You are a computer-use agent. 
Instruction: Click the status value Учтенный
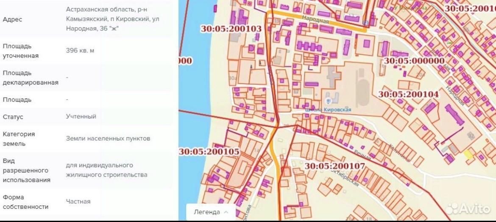click(81, 116)
